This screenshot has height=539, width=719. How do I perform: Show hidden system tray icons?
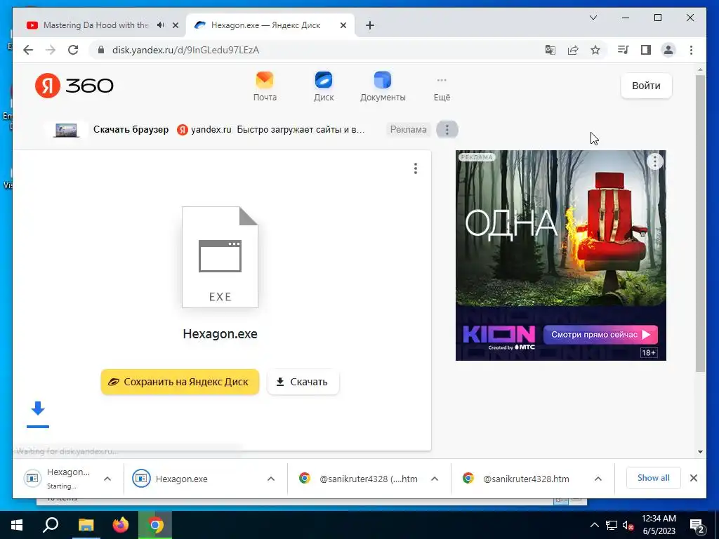[x=594, y=525]
